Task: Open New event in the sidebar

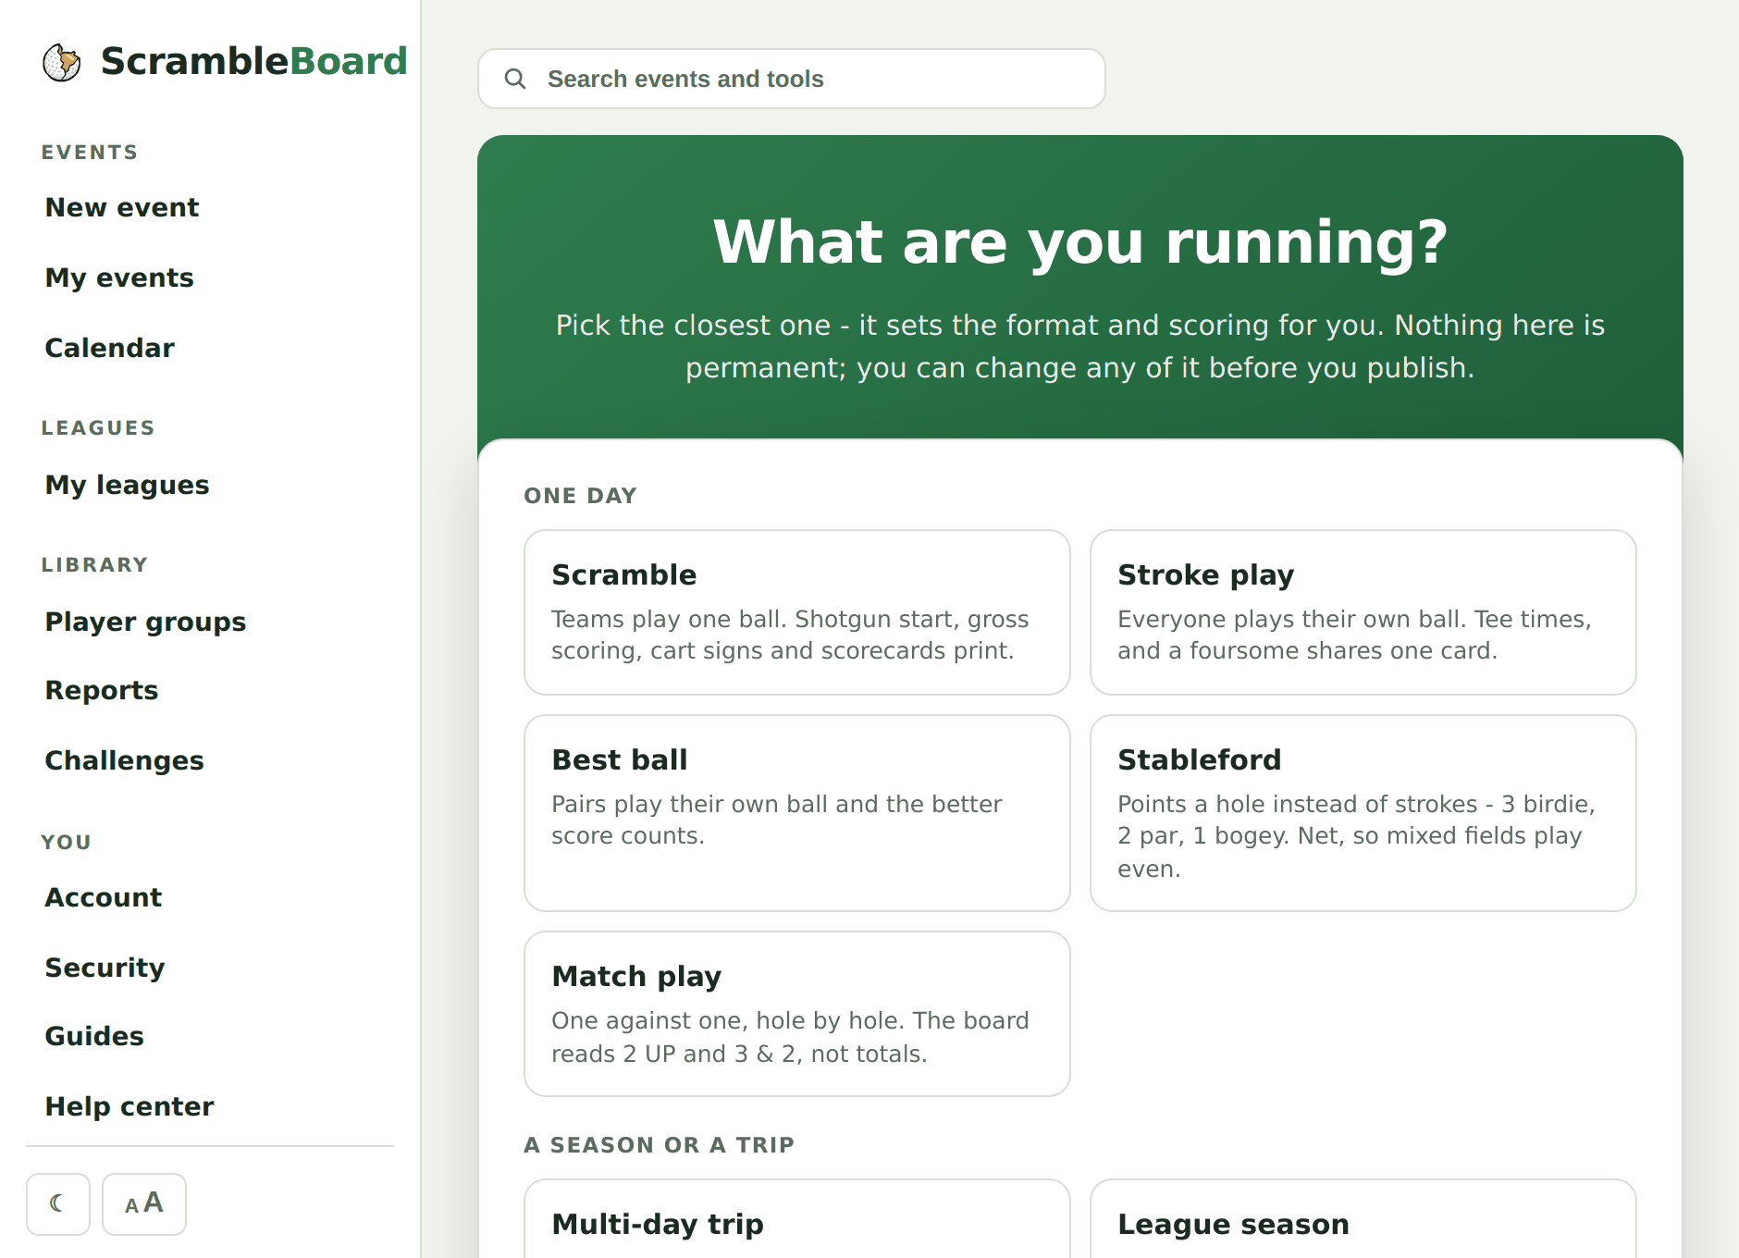Action: coord(122,207)
